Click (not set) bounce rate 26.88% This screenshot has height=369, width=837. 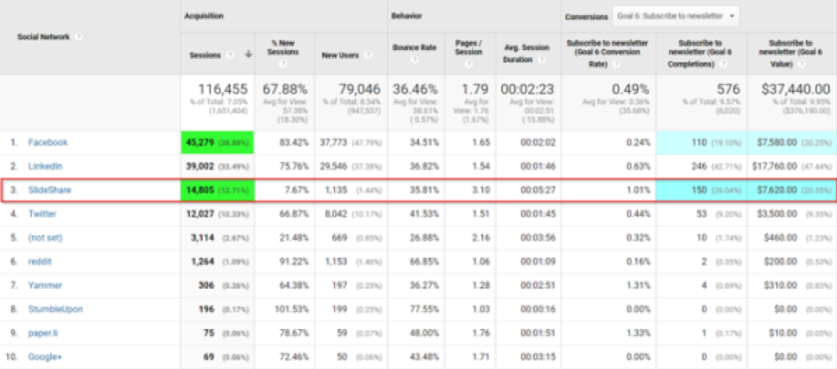(426, 237)
